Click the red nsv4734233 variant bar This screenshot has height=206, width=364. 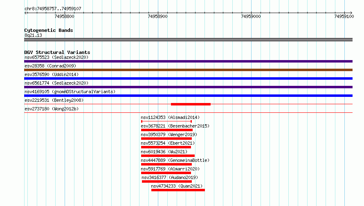(x=178, y=190)
